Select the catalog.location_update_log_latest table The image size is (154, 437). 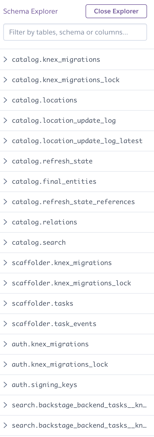pyautogui.click(x=77, y=141)
